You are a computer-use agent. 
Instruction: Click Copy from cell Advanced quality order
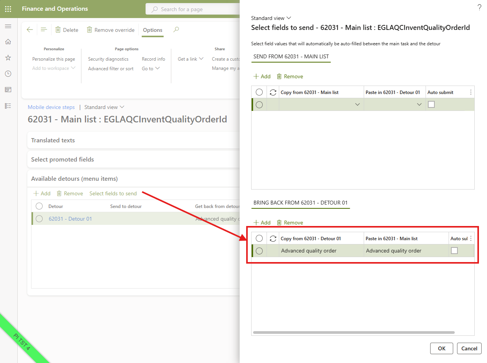tap(321, 251)
